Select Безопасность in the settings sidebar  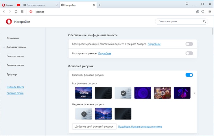click(15, 56)
